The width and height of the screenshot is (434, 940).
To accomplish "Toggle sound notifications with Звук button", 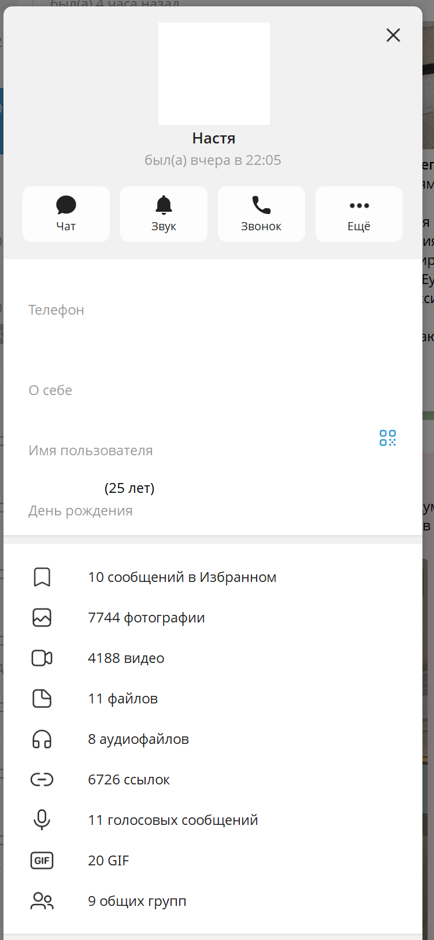I will point(164,213).
